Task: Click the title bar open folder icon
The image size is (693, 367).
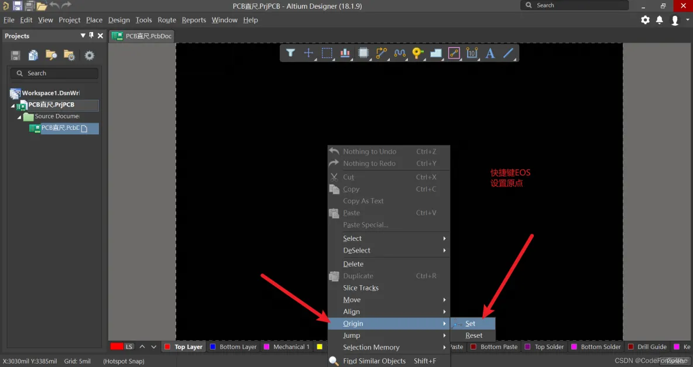Action: coord(42,6)
